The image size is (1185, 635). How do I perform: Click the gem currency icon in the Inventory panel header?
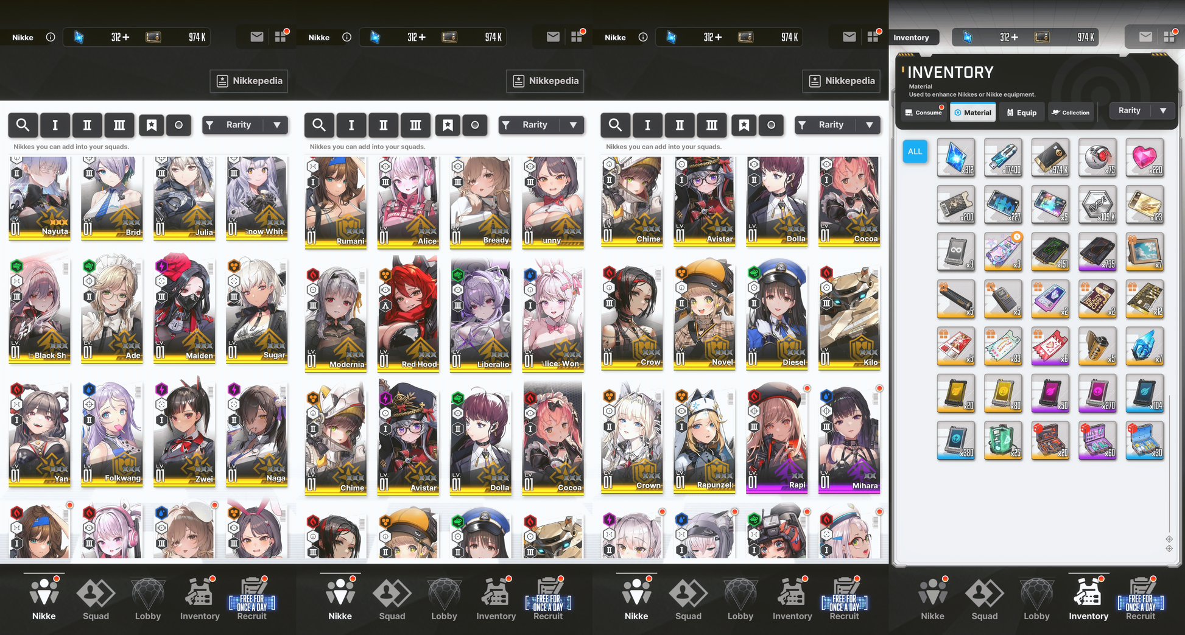click(x=968, y=37)
